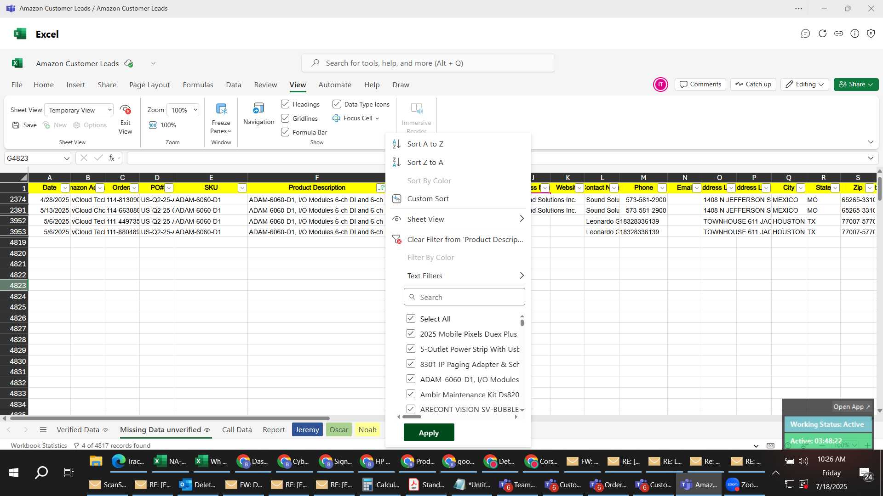The height and width of the screenshot is (496, 883).
Task: Click Open App link
Action: point(851,406)
